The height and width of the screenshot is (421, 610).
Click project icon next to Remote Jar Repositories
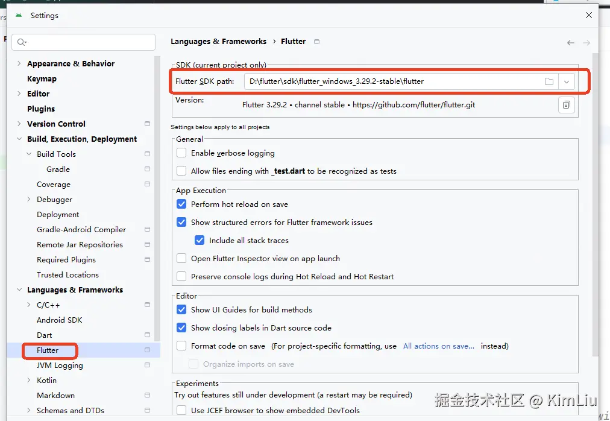click(148, 244)
